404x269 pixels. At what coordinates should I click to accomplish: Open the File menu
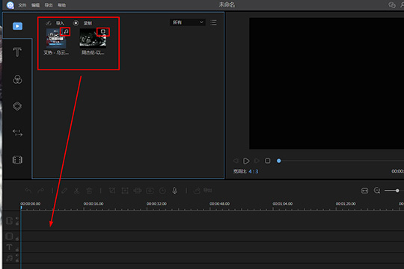pyautogui.click(x=22, y=5)
